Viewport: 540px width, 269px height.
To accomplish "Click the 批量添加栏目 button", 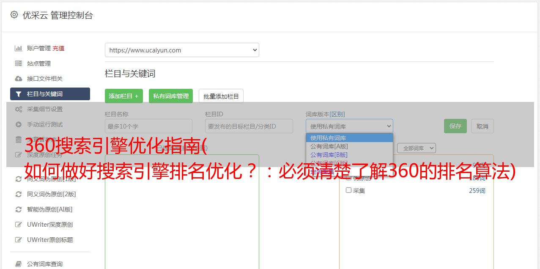I will point(221,96).
